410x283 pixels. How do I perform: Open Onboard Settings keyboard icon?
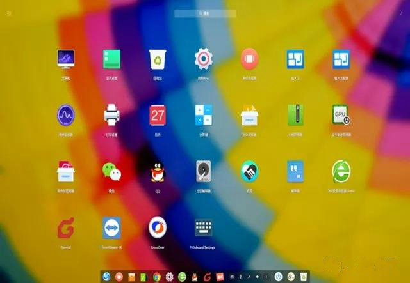[x=204, y=227]
